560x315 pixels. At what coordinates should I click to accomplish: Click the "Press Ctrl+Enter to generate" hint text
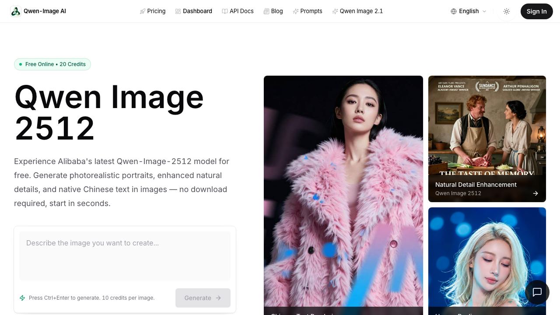91,298
